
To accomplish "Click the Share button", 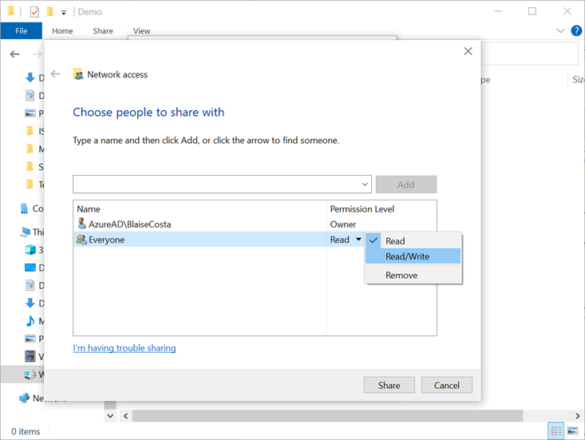I will 389,385.
